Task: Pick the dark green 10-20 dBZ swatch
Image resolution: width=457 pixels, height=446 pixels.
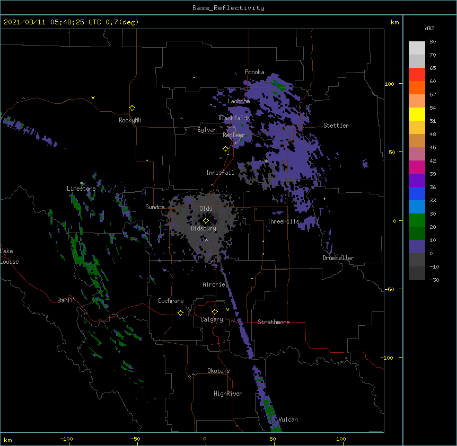Action: pos(417,234)
